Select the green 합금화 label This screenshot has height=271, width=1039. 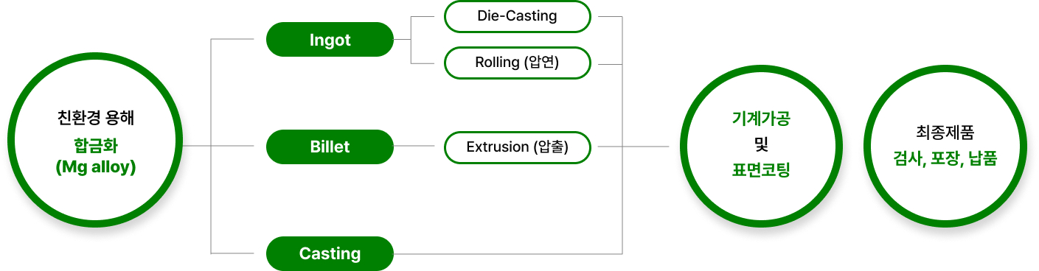click(x=96, y=144)
